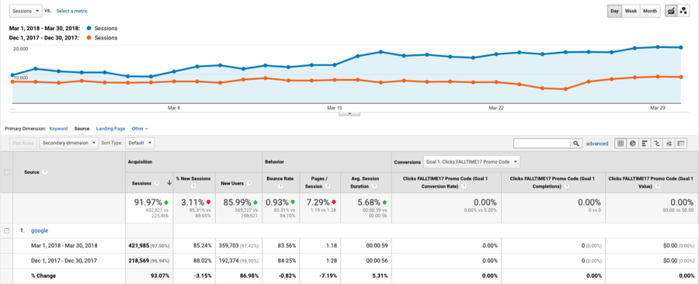Check the select-all rows checkbox in header

coord(7,172)
